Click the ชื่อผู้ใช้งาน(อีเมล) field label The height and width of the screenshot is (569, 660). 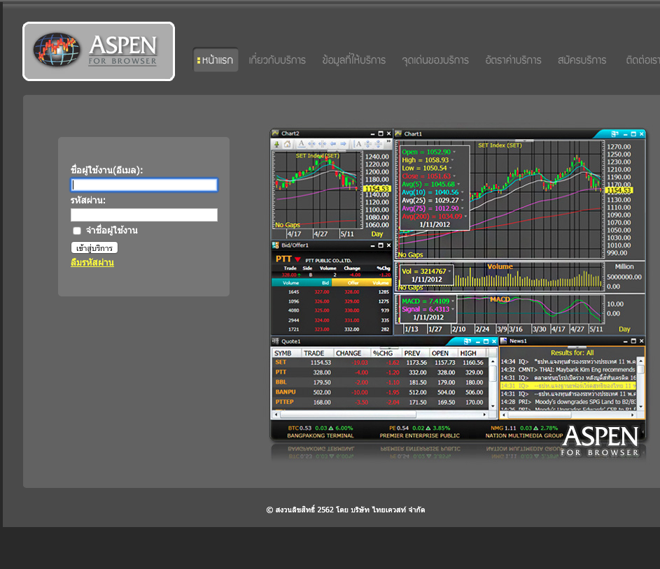[107, 170]
